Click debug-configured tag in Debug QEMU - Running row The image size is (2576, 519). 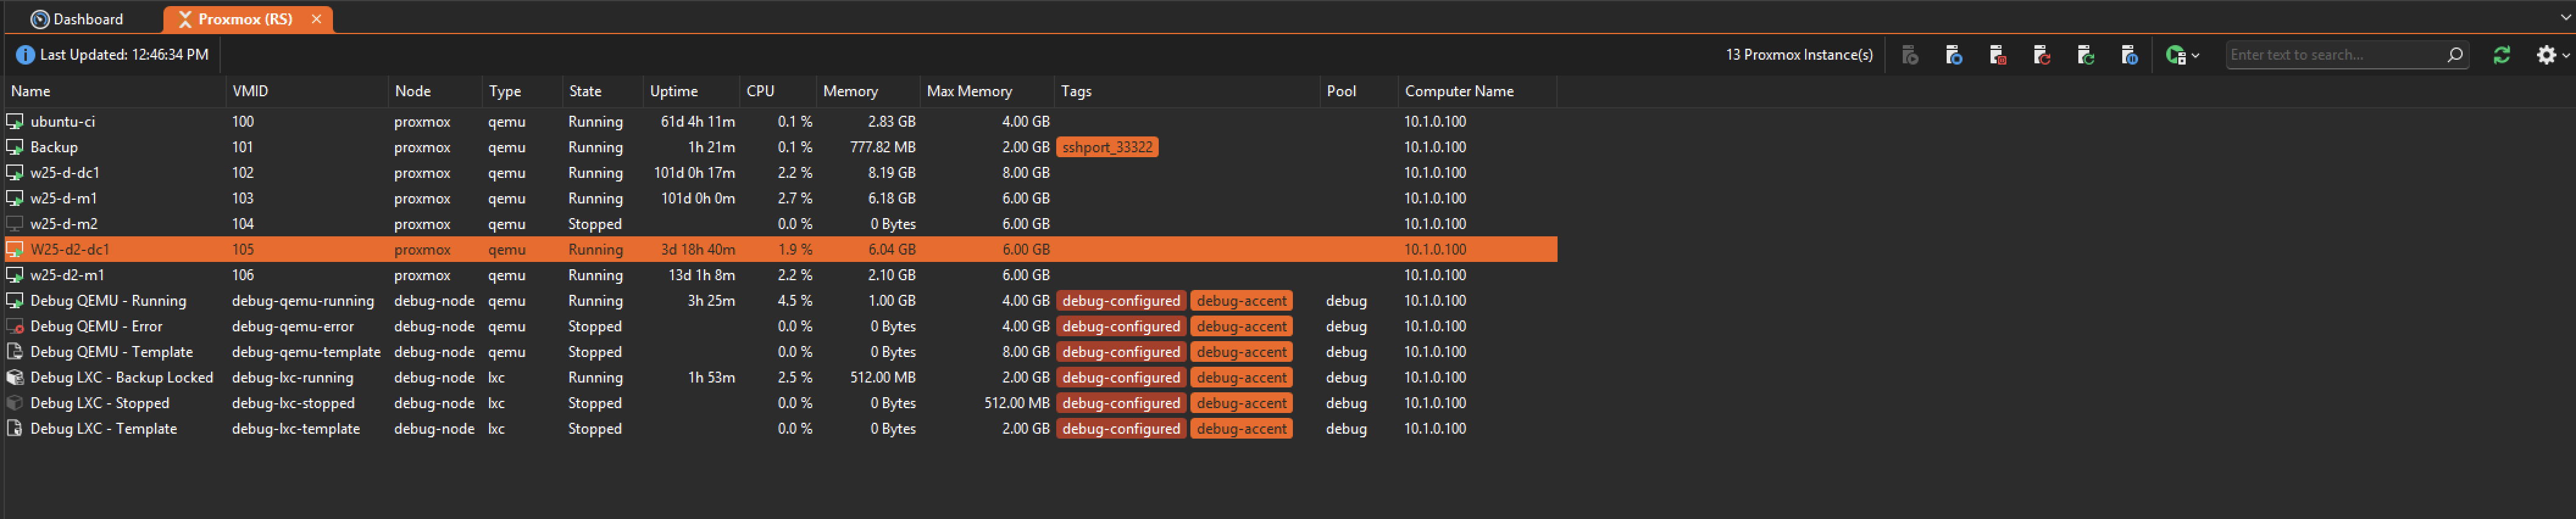[1121, 300]
